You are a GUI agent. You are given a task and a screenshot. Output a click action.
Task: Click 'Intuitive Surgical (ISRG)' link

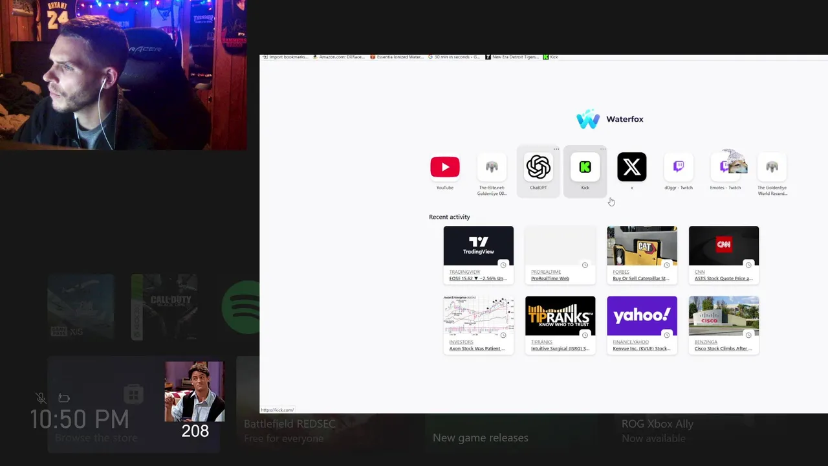(560, 349)
